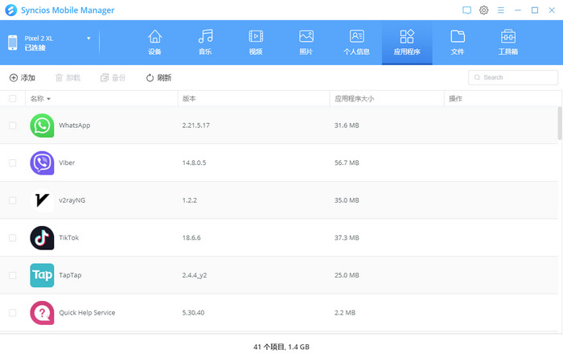Click the Syncios logo icon

10,10
